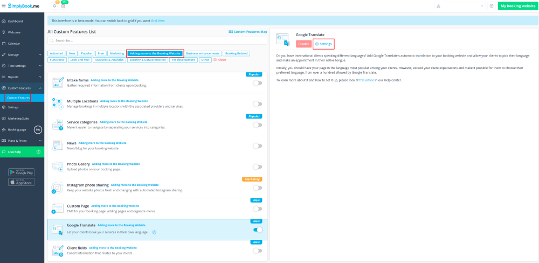Click the Booking page 5% progress indicator
Screen dimensions: 539x263
coord(38,129)
